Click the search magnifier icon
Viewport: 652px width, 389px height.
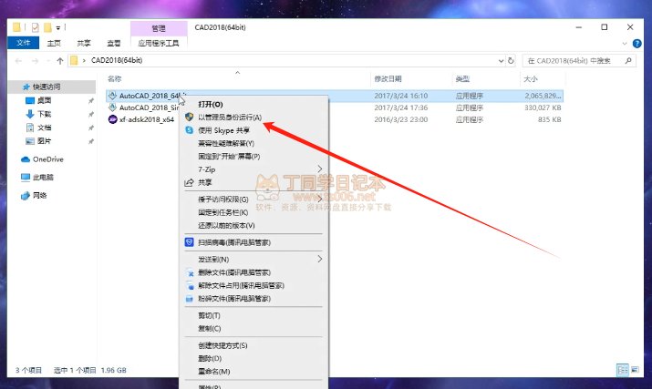[628, 61]
